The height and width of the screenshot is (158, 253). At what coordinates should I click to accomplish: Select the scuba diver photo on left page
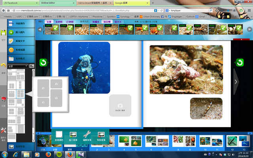(84, 68)
